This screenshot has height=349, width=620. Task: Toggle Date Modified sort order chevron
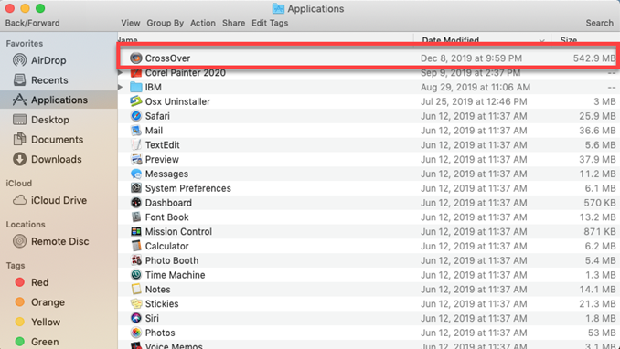541,40
